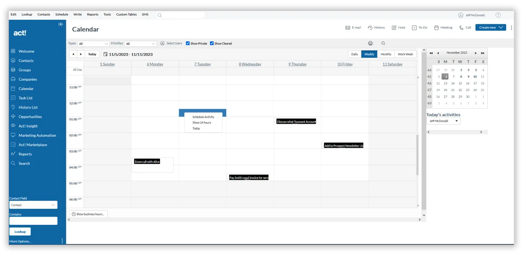
Task: Select Calendar in the sidebar
Action: click(26, 88)
